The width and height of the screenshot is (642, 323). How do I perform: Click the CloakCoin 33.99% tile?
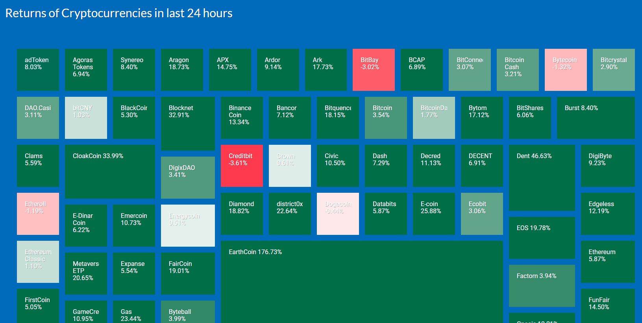pyautogui.click(x=110, y=172)
